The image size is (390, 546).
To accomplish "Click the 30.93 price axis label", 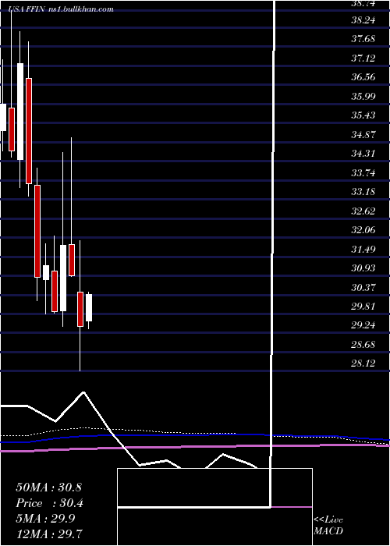I will [x=363, y=268].
